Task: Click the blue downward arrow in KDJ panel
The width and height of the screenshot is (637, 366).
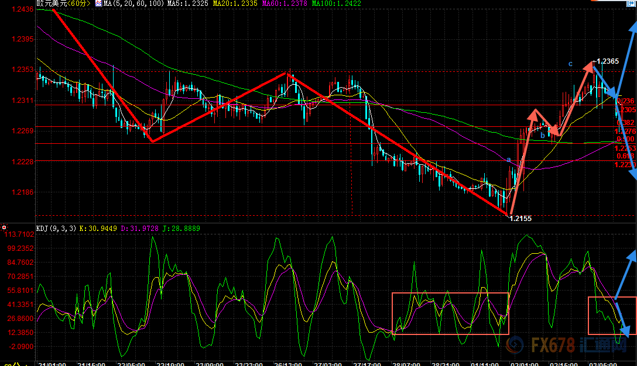Action: [x=622, y=320]
